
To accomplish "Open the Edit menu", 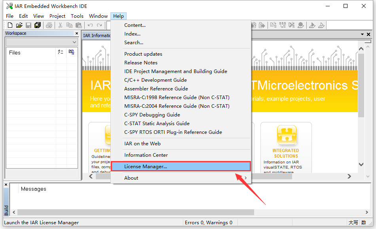I will coord(23,16).
